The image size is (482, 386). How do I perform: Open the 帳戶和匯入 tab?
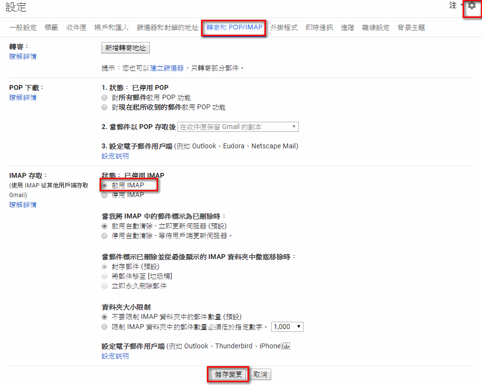click(111, 28)
